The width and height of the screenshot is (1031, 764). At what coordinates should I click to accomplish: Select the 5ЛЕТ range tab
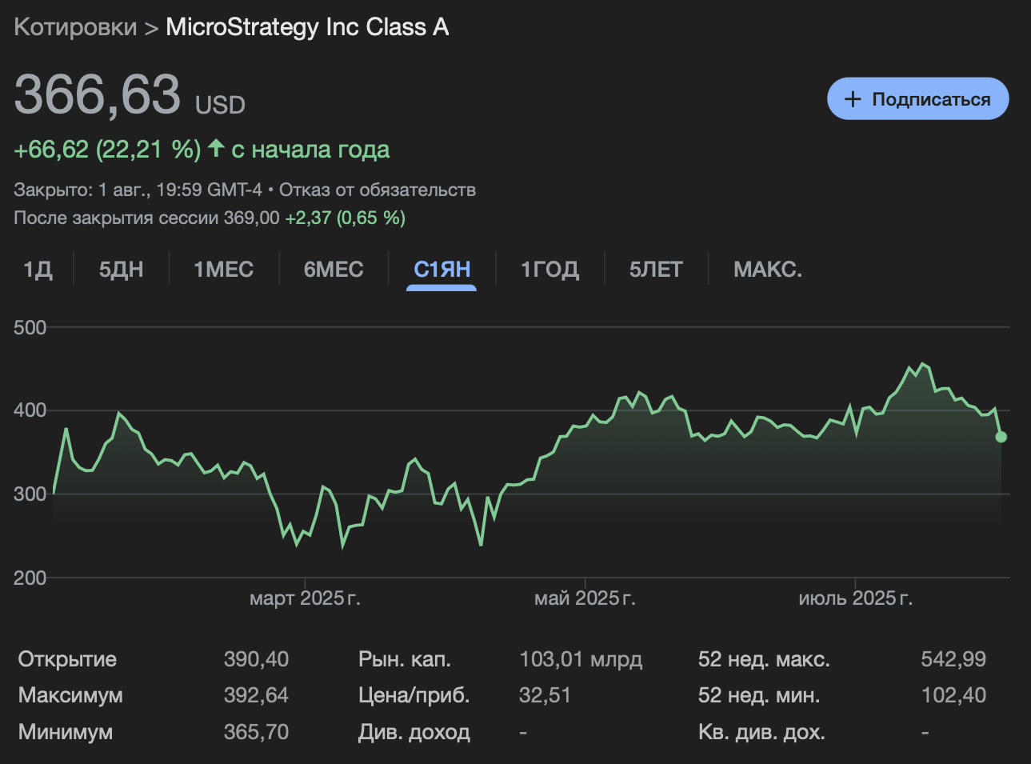click(656, 270)
